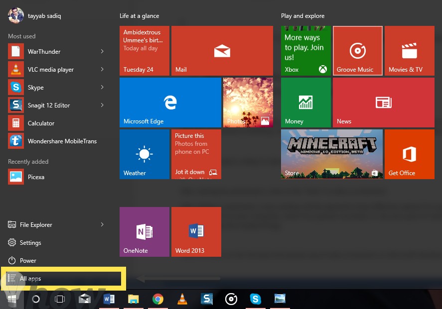
Task: Open the OneNote tile
Action: pos(145,232)
